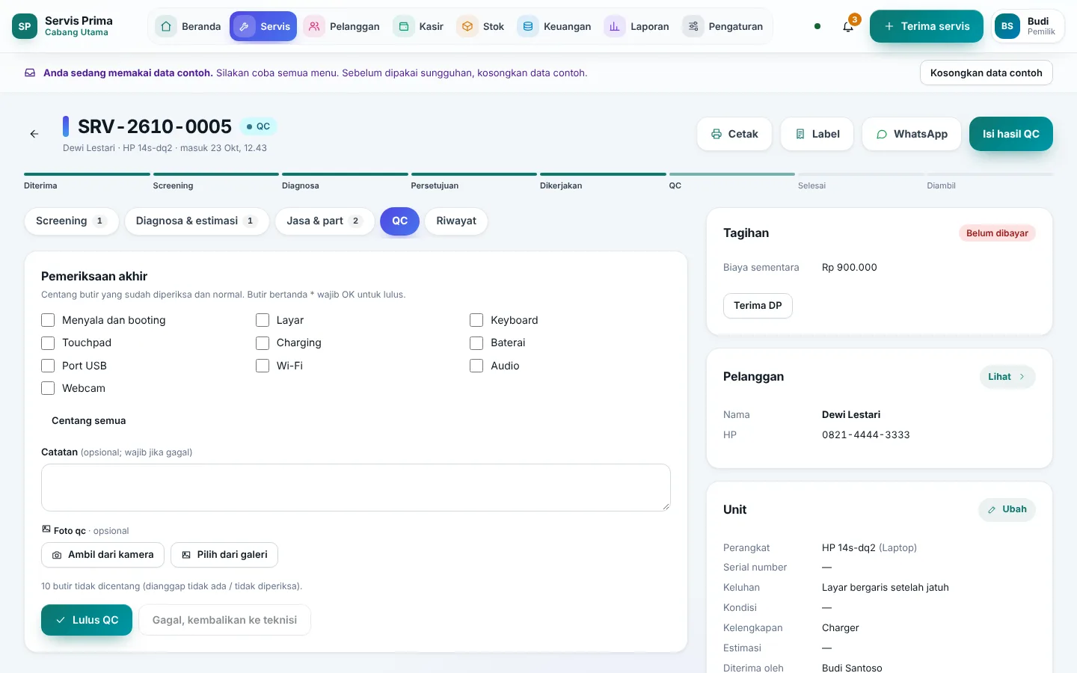Check the Webcam checkbox
Viewport: 1077px width, 673px height.
pyautogui.click(x=48, y=388)
